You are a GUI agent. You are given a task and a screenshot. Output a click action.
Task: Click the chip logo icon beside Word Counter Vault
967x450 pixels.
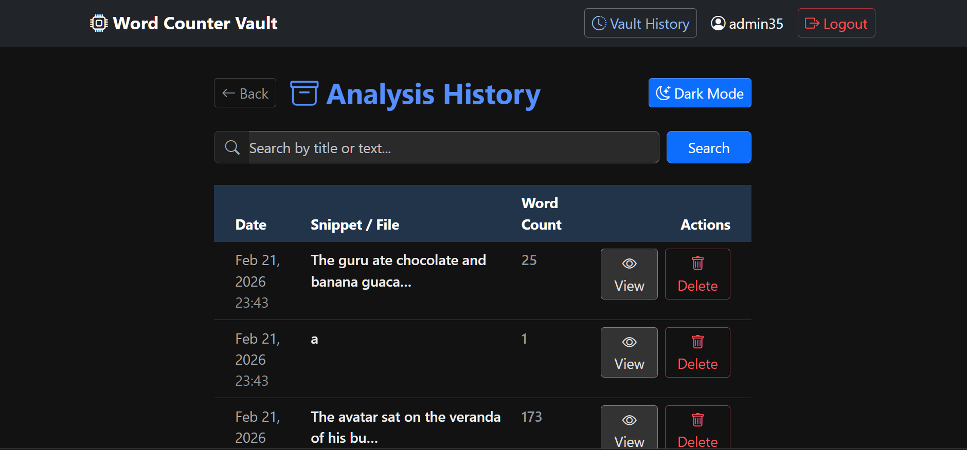click(x=98, y=24)
